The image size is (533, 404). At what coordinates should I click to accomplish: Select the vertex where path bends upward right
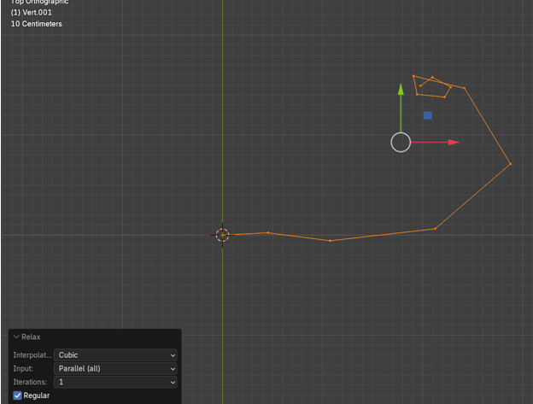436,228
